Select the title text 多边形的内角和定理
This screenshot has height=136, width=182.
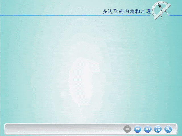click(x=126, y=12)
